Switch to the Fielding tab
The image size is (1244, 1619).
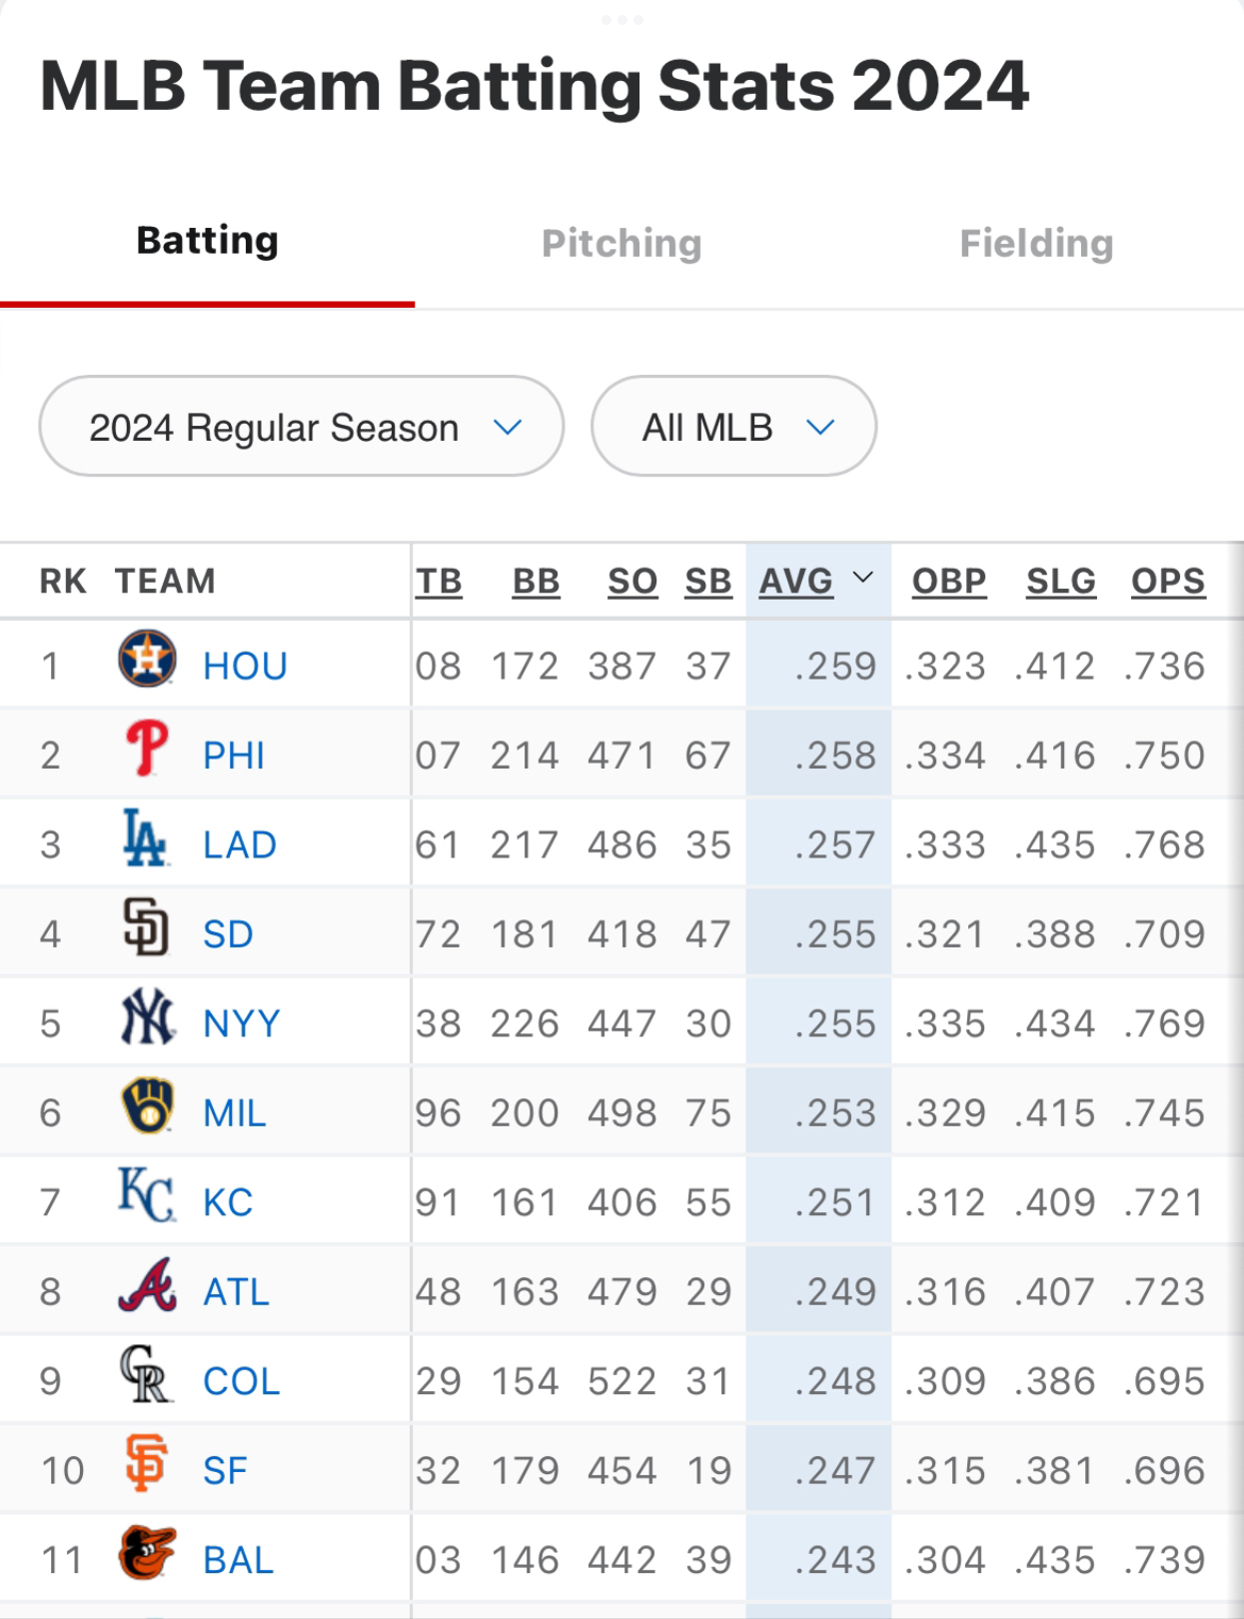pyautogui.click(x=1036, y=243)
